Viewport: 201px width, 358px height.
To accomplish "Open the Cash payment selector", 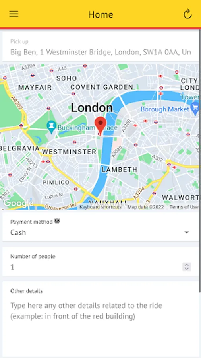I will [x=100, y=228].
